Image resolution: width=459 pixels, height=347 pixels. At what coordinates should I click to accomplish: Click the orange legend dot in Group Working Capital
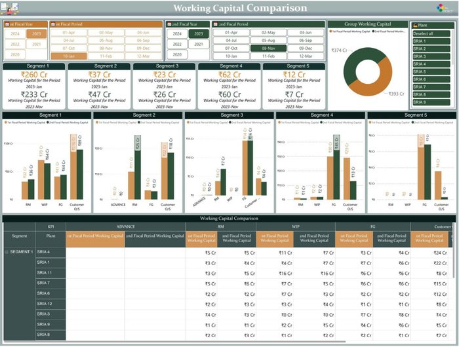click(330, 31)
